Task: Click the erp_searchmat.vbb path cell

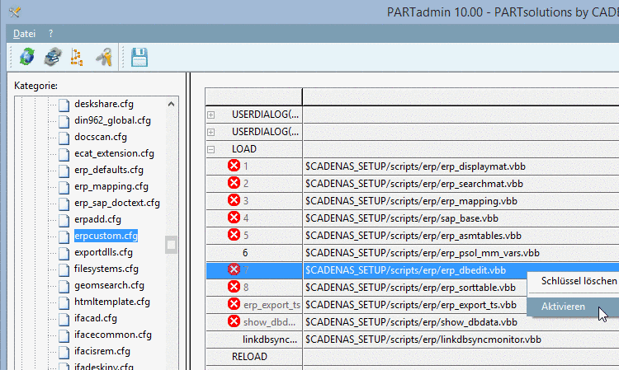Action: point(461,184)
